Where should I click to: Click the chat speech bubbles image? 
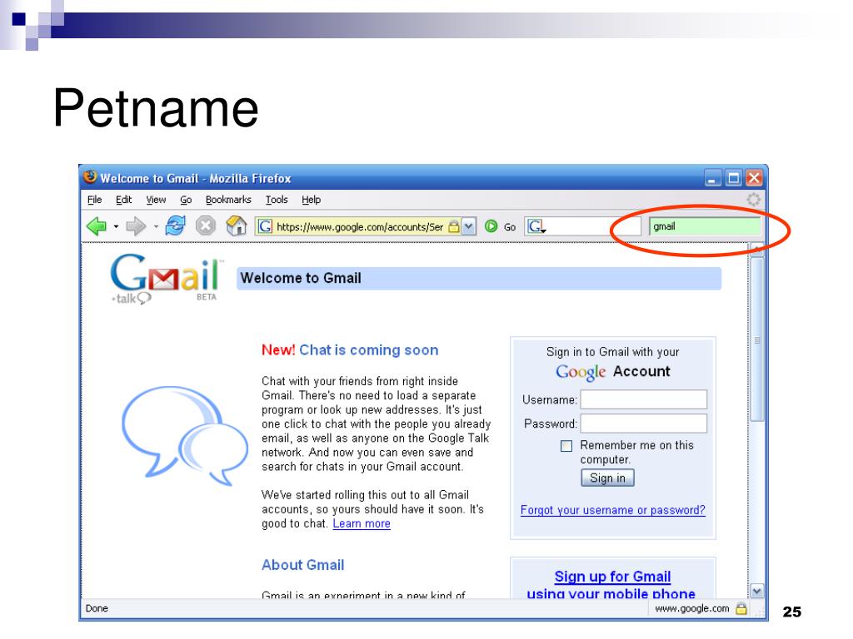point(185,435)
